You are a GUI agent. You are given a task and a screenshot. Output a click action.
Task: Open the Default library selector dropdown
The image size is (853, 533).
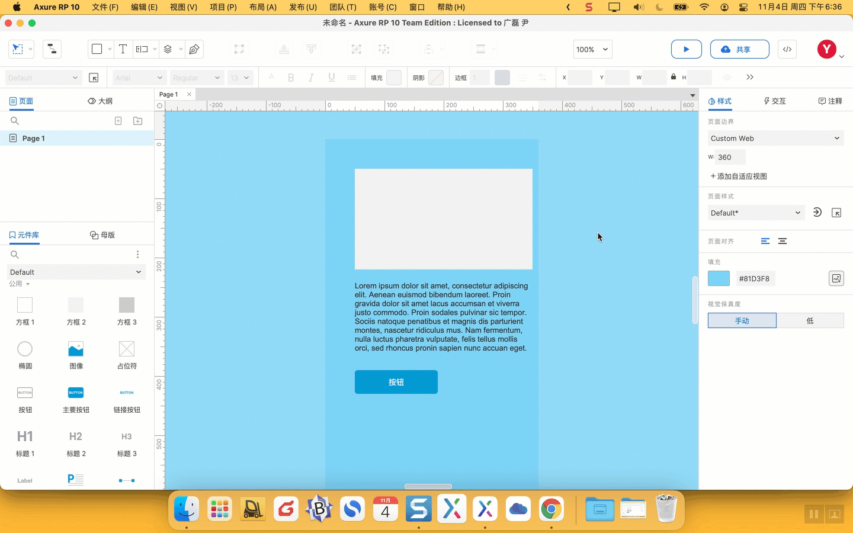[76, 272]
